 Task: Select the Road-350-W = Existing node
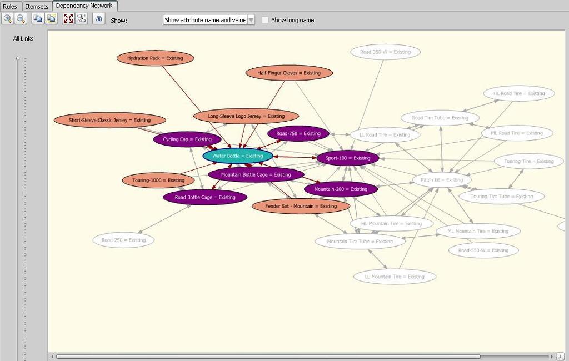(x=386, y=52)
